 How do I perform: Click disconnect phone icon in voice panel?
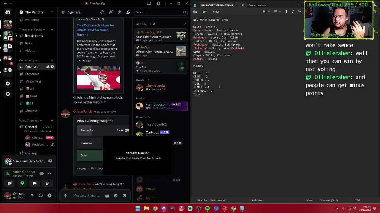point(50,174)
